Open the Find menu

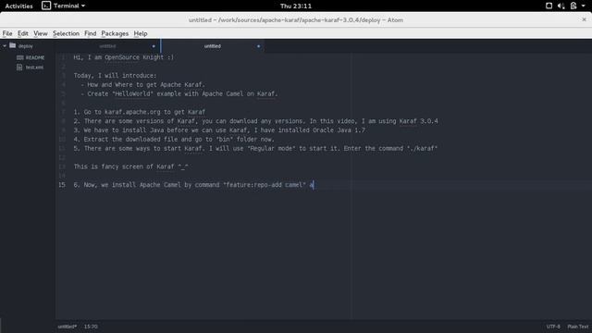(x=91, y=33)
